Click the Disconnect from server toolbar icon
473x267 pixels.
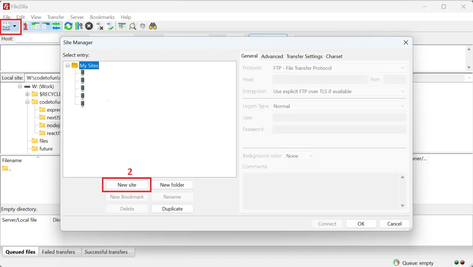(x=99, y=26)
